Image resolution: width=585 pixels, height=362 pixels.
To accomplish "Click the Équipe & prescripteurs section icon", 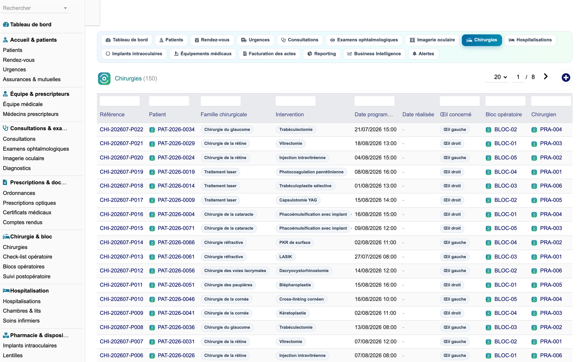I will (5, 94).
